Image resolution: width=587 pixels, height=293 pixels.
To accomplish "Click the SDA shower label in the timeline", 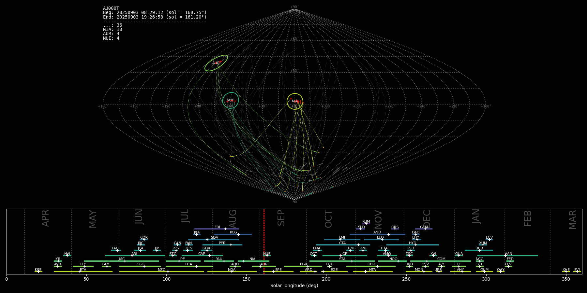I will tap(215, 238).
